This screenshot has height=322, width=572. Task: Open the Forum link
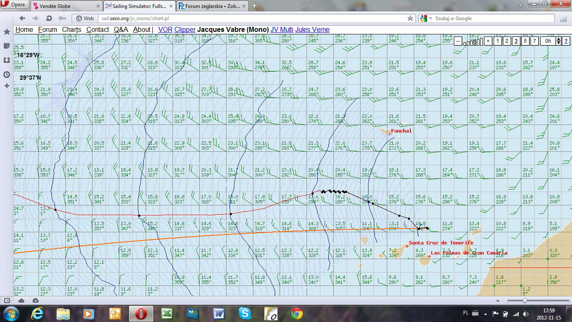click(x=47, y=30)
